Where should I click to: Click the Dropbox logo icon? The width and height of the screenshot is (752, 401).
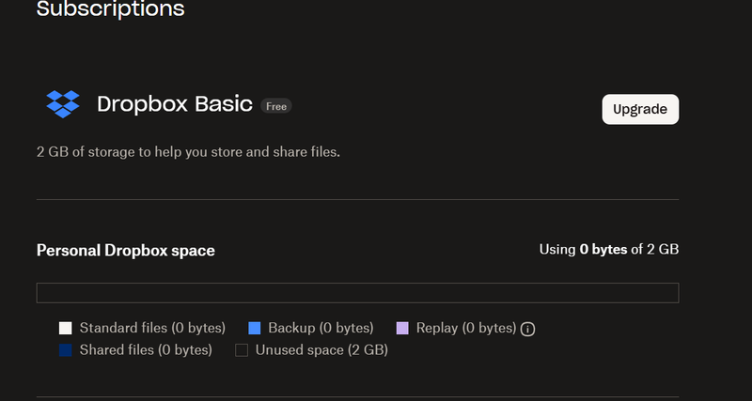63,104
